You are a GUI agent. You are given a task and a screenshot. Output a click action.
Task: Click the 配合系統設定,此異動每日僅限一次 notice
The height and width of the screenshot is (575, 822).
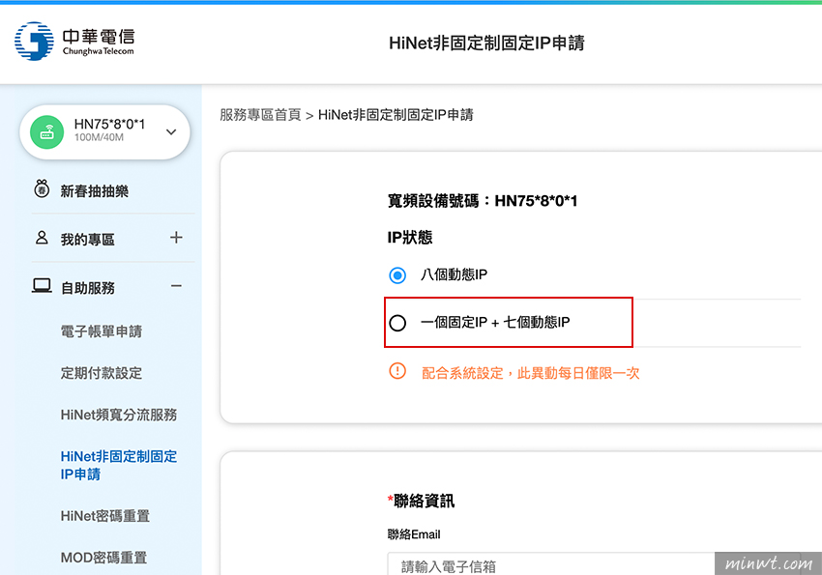[x=531, y=373]
